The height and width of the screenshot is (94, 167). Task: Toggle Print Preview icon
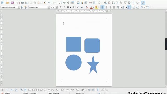tap(26, 3)
